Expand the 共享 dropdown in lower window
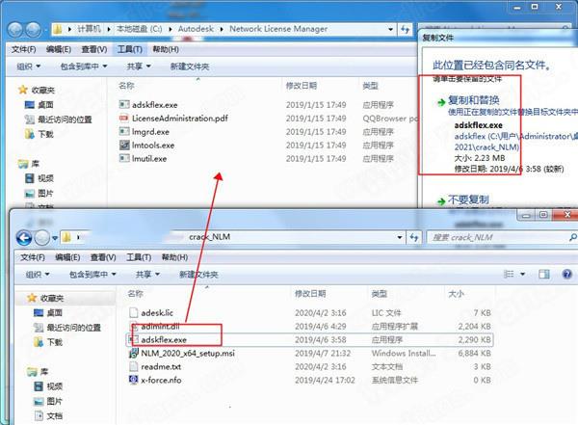The image size is (578, 425). 147,275
